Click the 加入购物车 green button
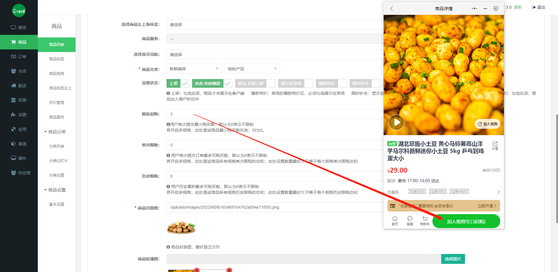Screen dimensions: 558x272 [466, 221]
